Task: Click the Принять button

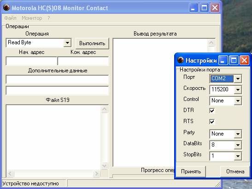Action: click(x=191, y=171)
